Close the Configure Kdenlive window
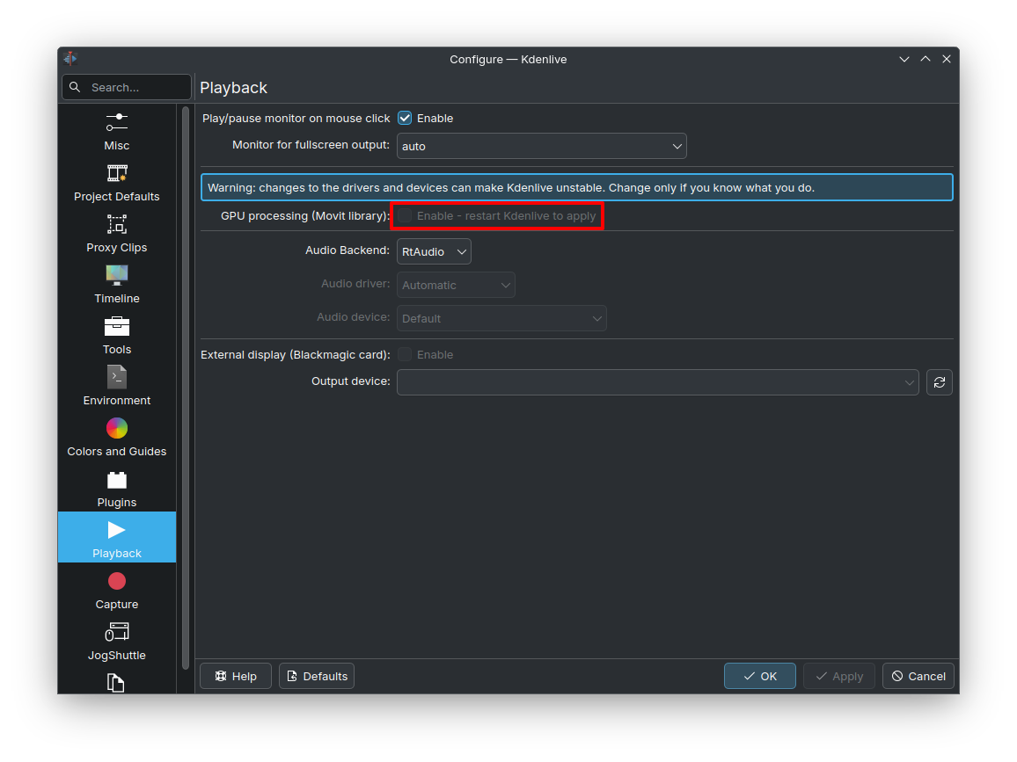 (x=947, y=59)
